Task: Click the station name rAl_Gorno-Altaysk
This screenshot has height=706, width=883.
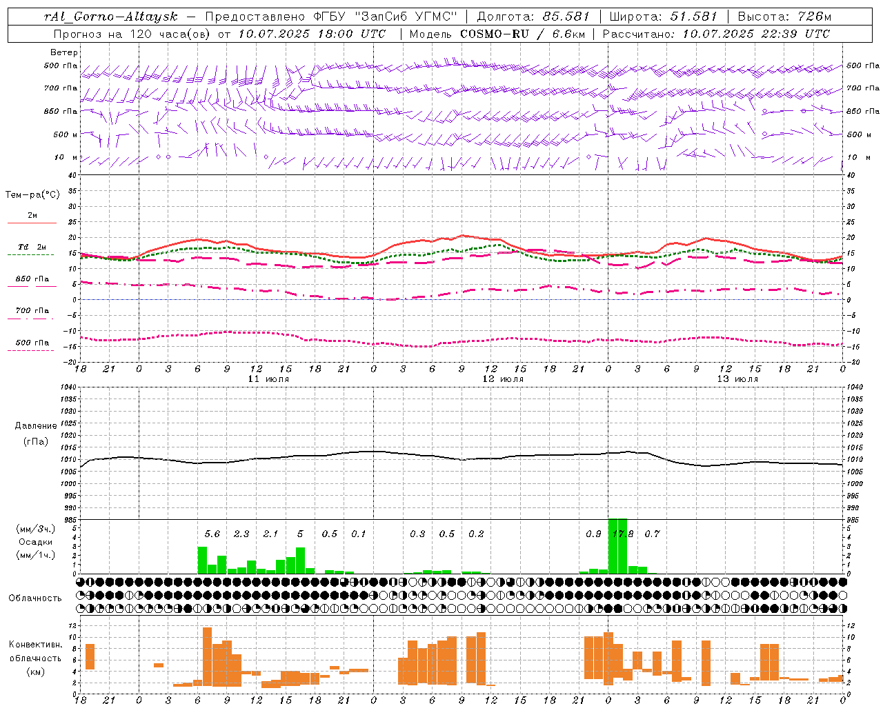Action: 110,17
